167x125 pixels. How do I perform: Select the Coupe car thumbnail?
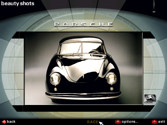click(150, 98)
